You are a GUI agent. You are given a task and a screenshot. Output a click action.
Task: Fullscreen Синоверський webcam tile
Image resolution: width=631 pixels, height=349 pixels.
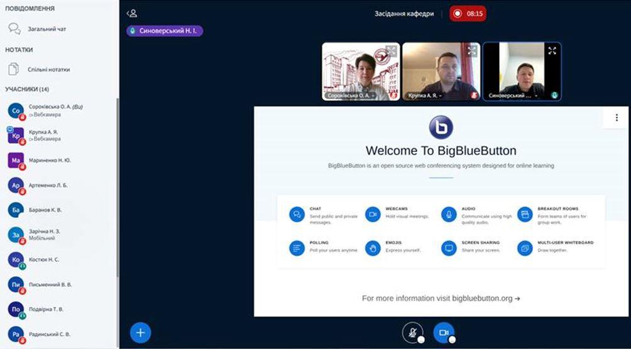click(552, 51)
